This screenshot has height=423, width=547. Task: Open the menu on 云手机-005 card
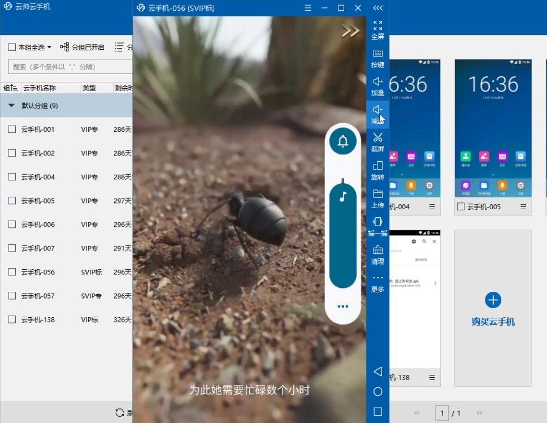[x=523, y=206]
